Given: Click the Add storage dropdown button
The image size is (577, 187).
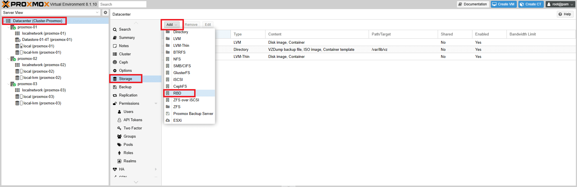Looking at the screenshot, I should pyautogui.click(x=172, y=25).
